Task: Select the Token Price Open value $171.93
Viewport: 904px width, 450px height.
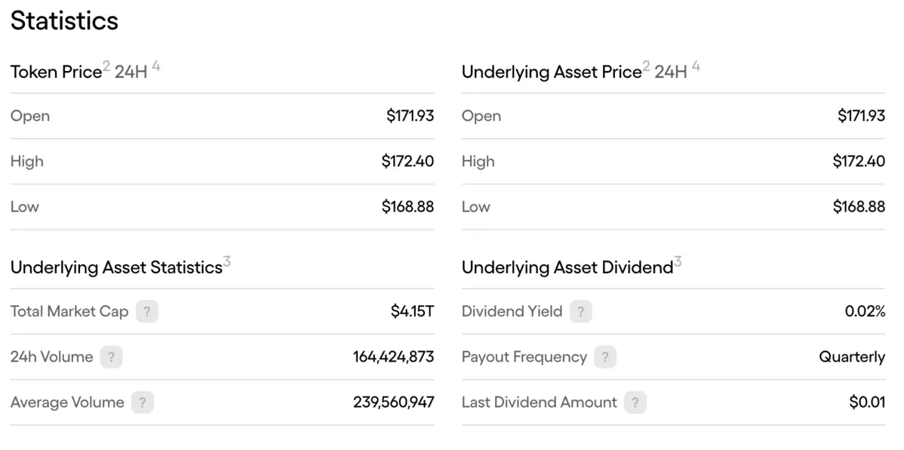Action: [410, 116]
